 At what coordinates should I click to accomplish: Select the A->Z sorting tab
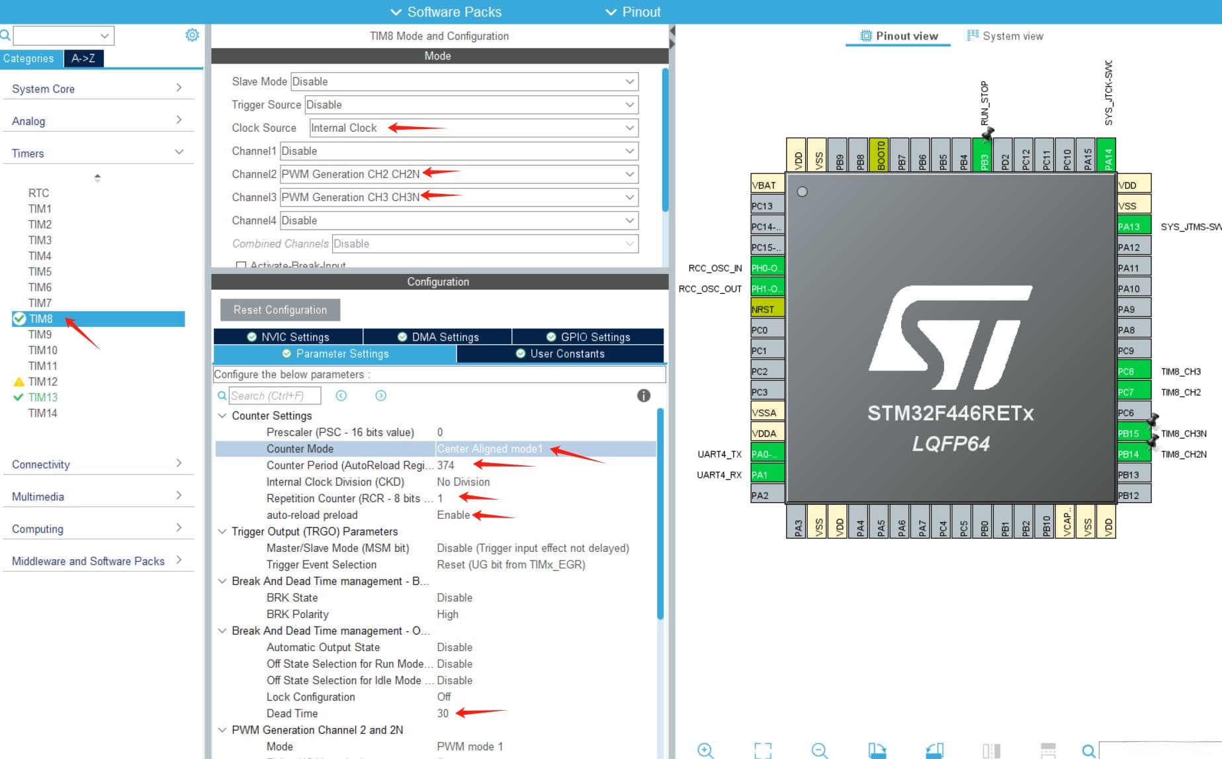(x=83, y=58)
